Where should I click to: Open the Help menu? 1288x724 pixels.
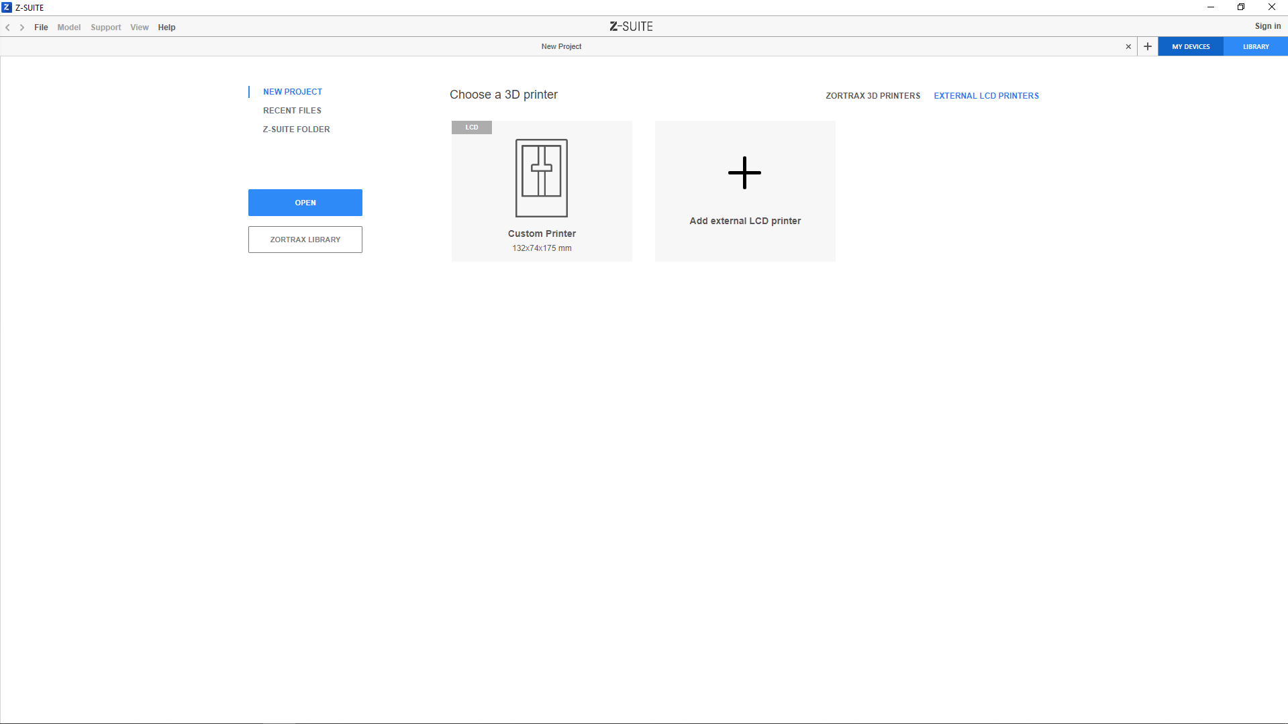(166, 28)
